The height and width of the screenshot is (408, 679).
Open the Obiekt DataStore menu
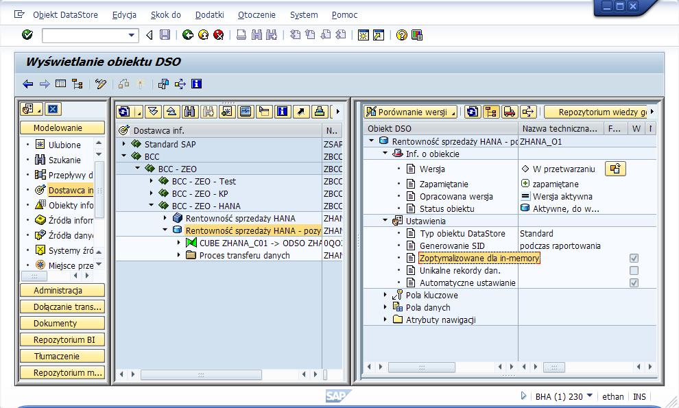[x=65, y=14]
